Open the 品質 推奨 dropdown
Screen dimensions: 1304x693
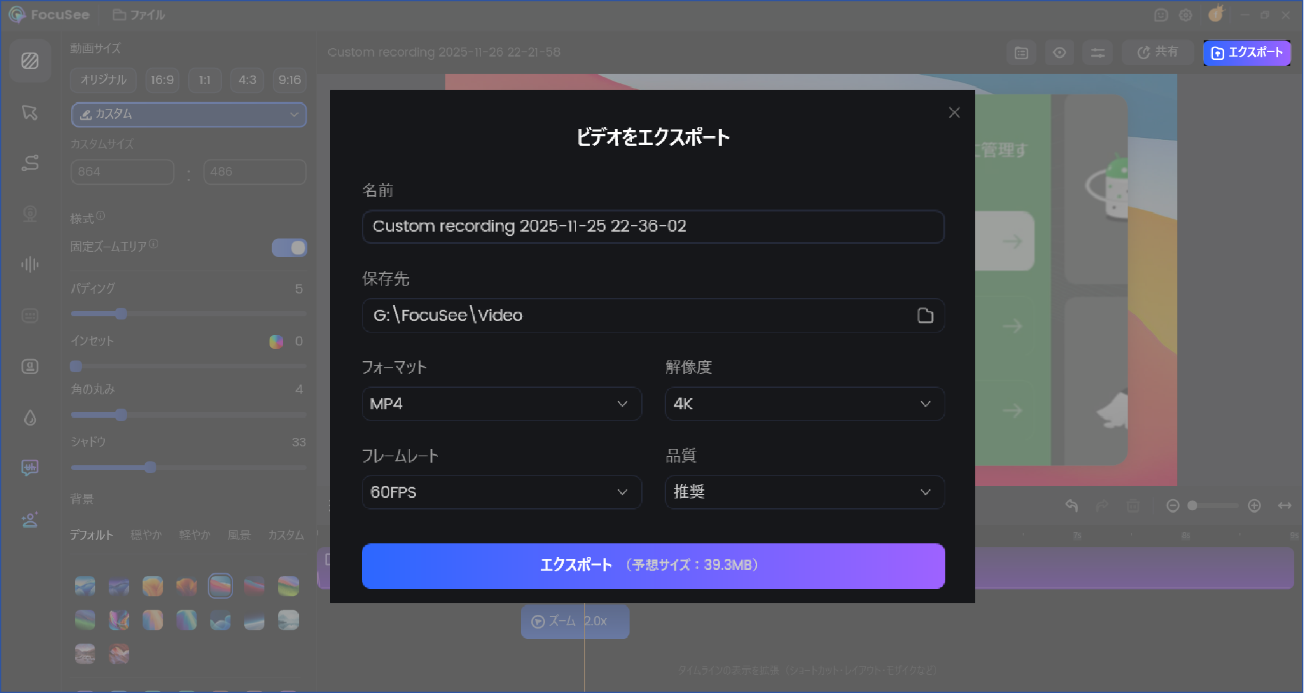(x=804, y=493)
